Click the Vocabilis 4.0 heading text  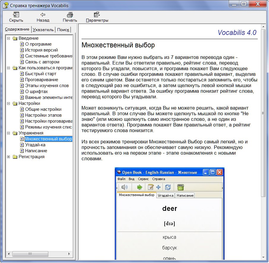pos(237,33)
